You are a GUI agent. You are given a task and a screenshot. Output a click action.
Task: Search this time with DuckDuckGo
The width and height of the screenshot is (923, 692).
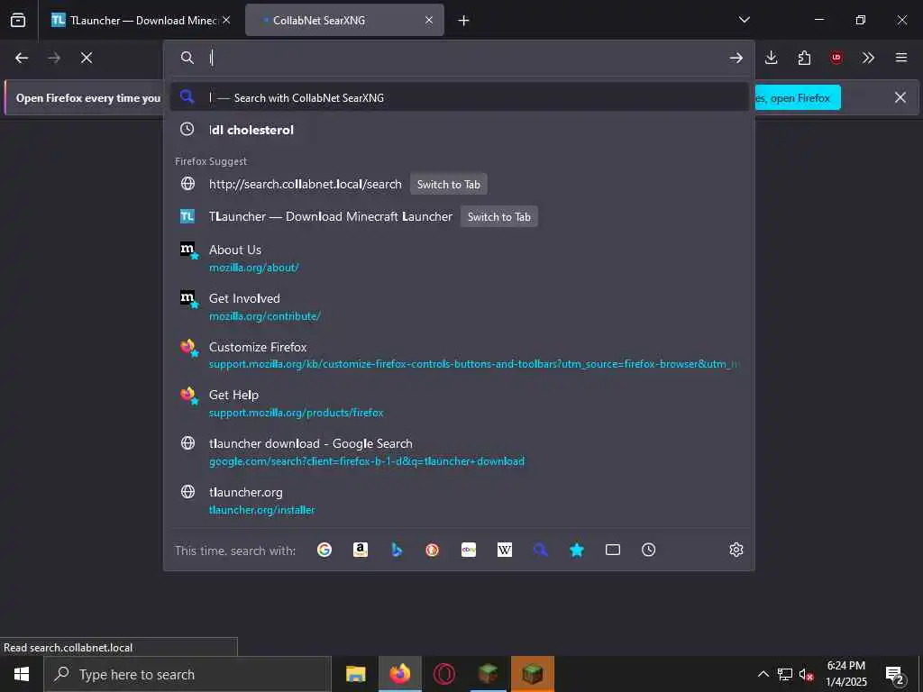coord(432,550)
